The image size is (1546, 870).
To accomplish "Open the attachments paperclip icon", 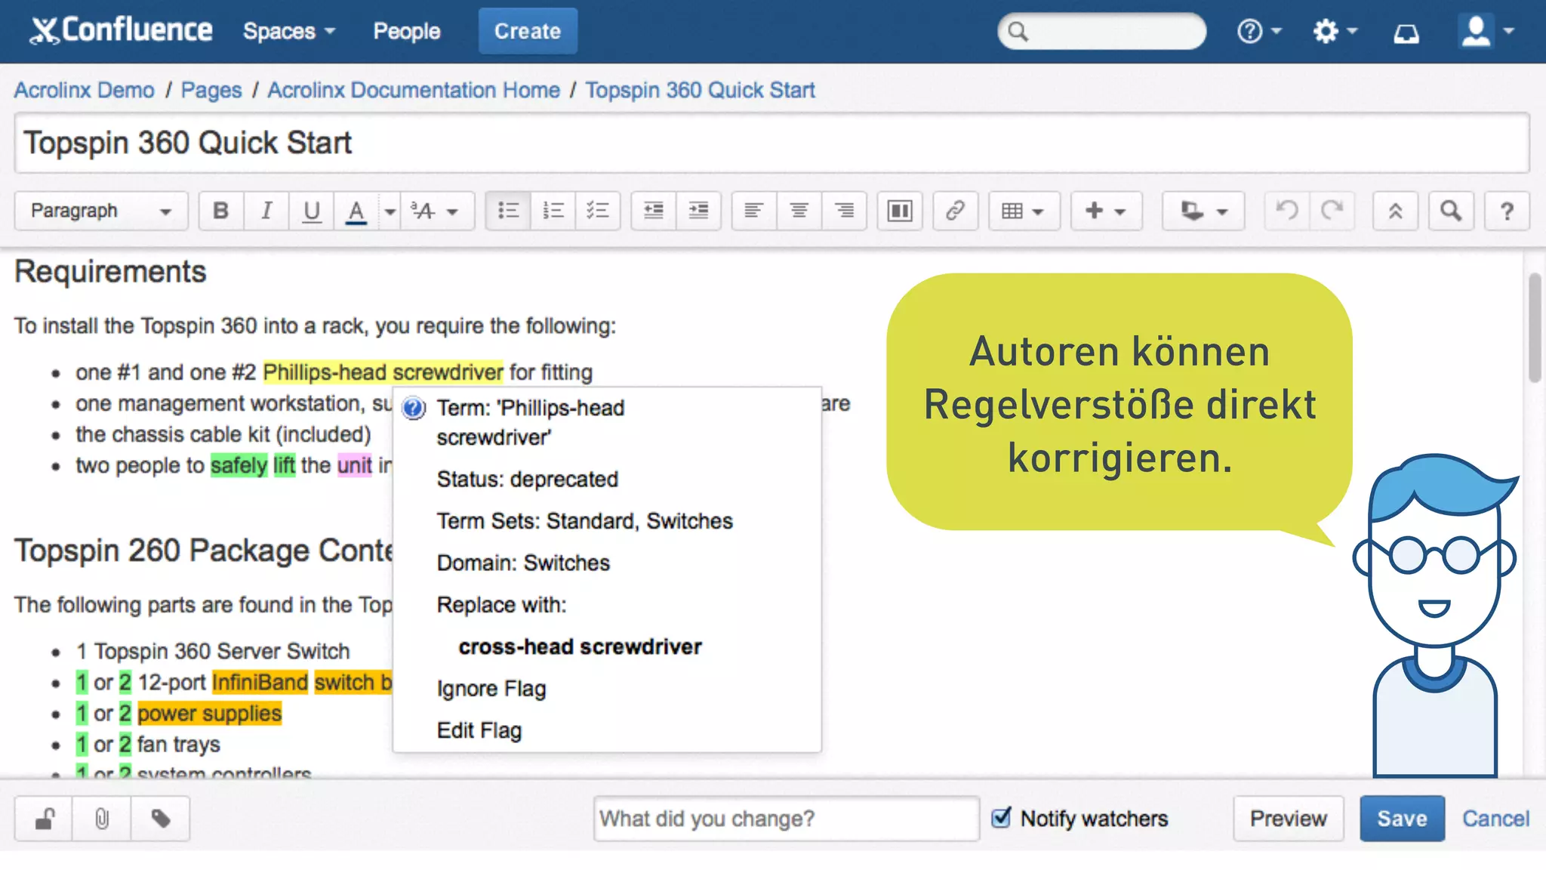I will (x=101, y=819).
